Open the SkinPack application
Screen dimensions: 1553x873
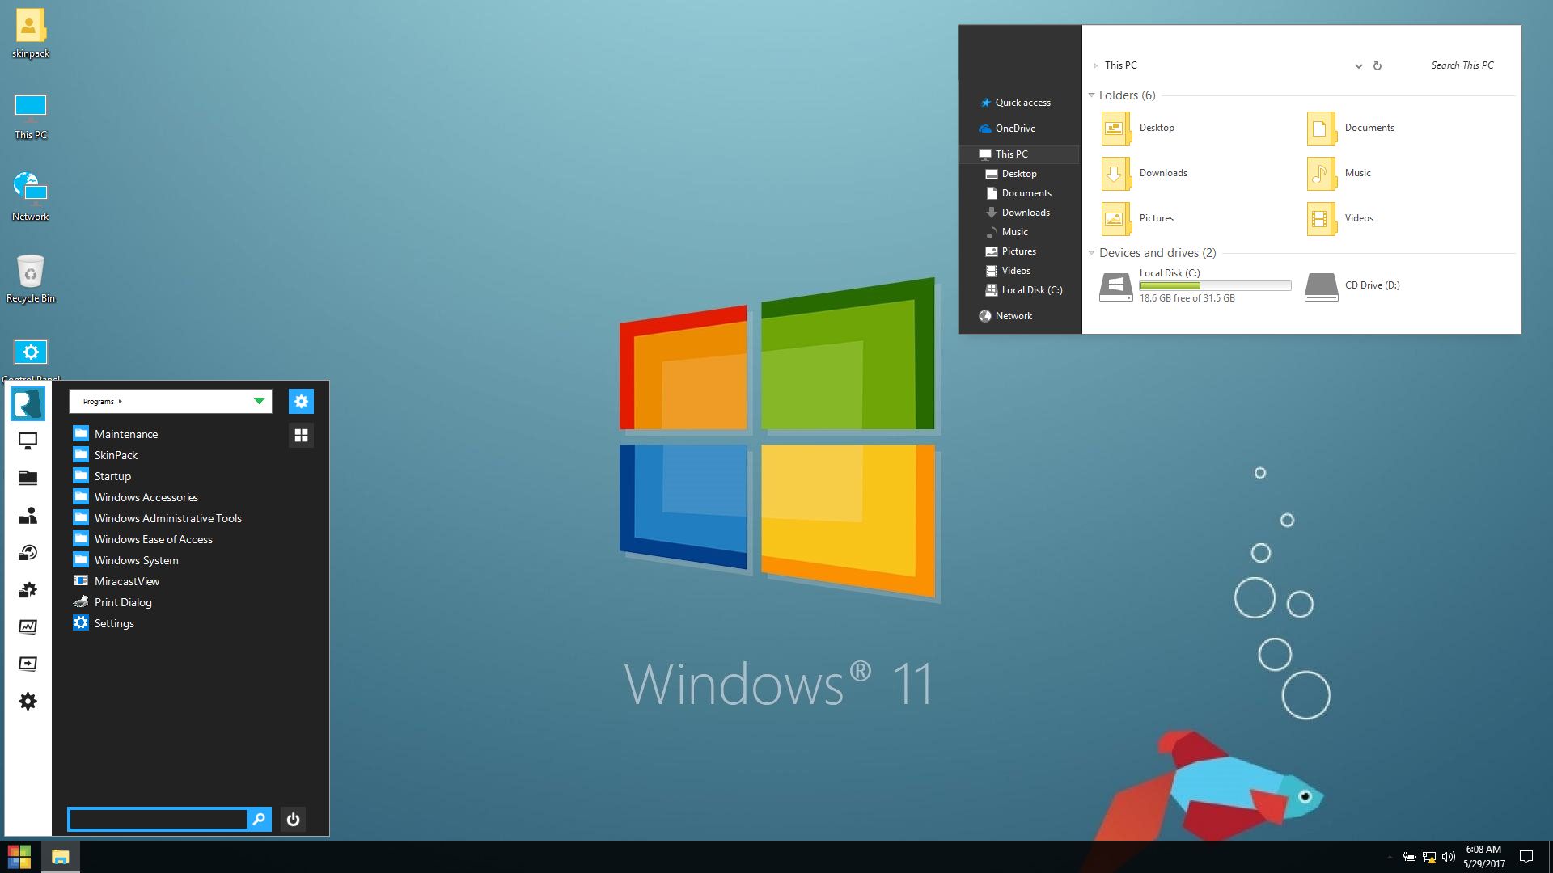pyautogui.click(x=117, y=455)
